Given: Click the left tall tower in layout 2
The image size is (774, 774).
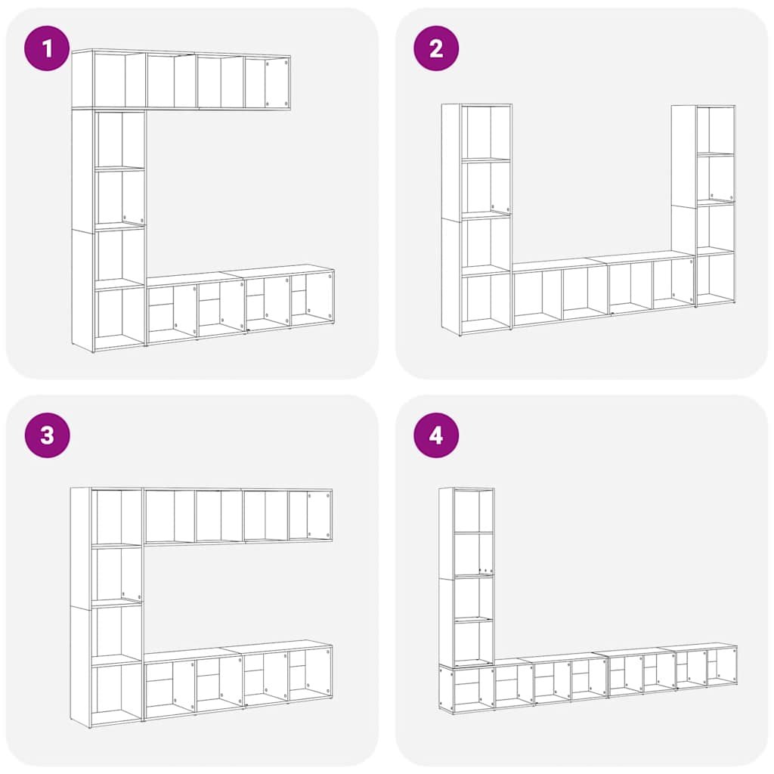Looking at the screenshot, I should [x=476, y=219].
